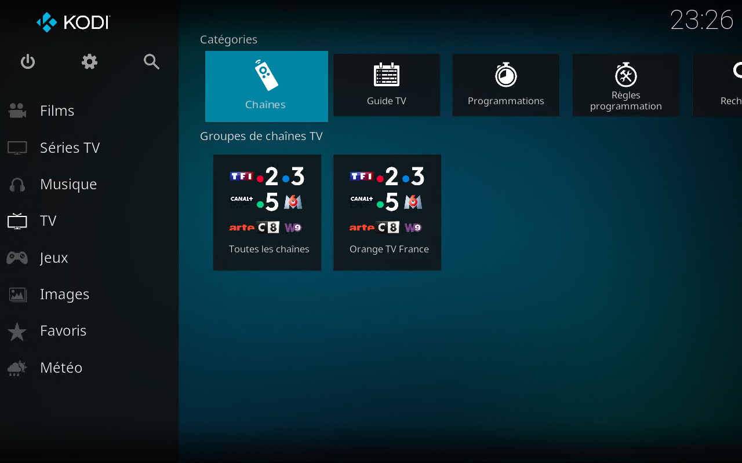Click the Films camera icon
This screenshot has width=742, height=463.
click(x=17, y=111)
